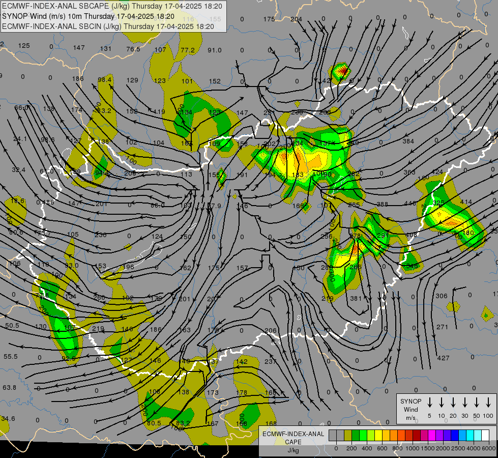
Task: Click the '6000' tick label on CAPE scale
Action: (489, 448)
